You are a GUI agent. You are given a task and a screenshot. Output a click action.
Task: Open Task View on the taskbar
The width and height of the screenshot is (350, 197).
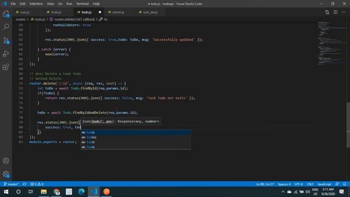point(31,192)
